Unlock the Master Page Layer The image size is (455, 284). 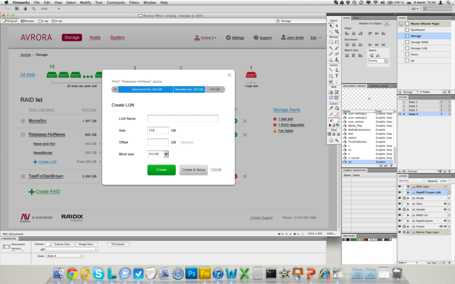[404, 232]
